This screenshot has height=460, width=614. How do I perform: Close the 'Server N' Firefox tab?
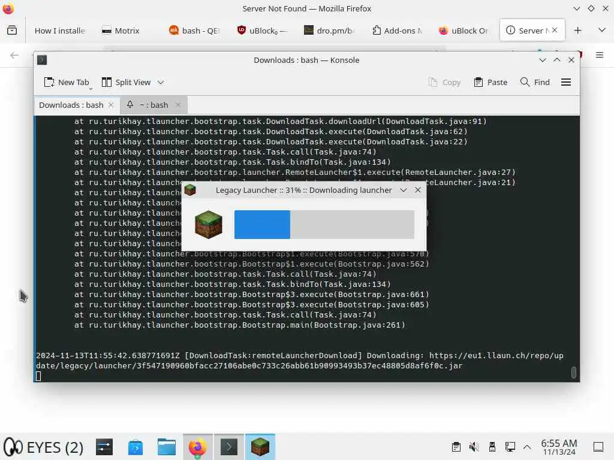pyautogui.click(x=555, y=30)
